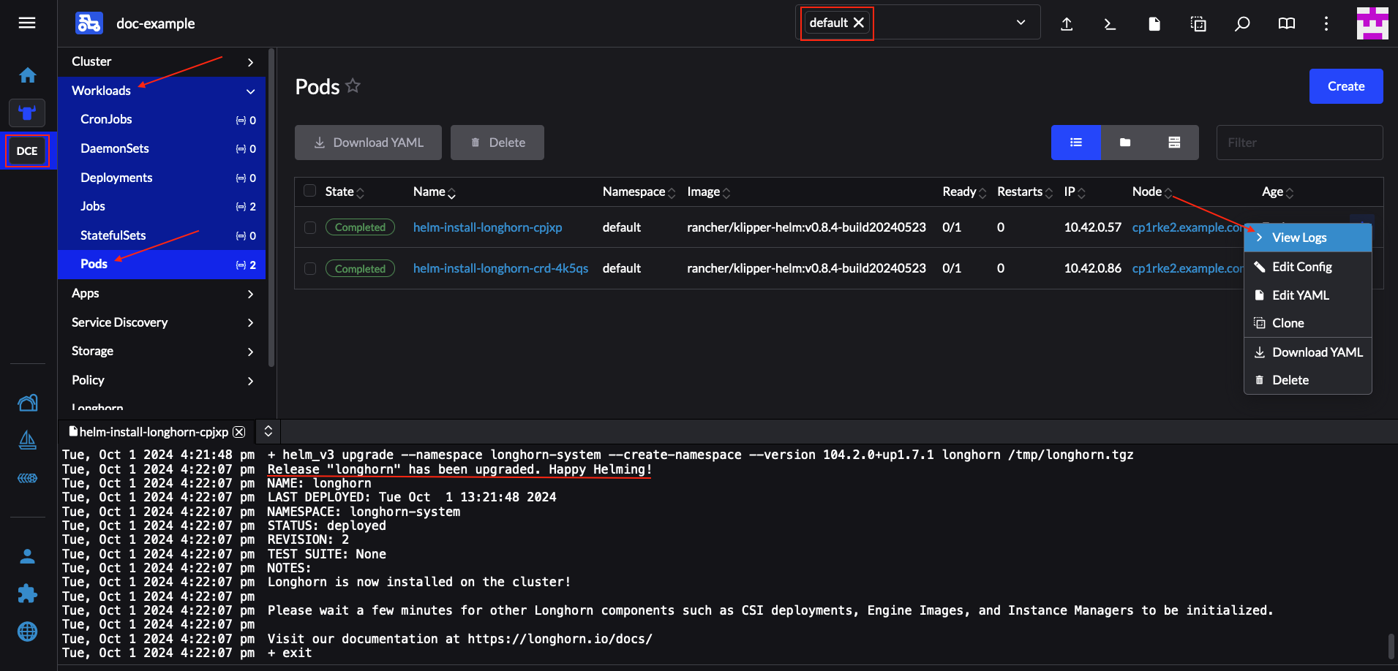Toggle the select-all pods checkbox
Viewport: 1398px width, 671px height.
click(x=310, y=191)
